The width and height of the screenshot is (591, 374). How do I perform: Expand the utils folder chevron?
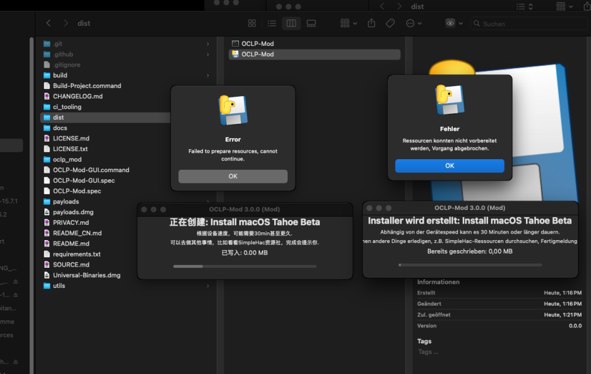tap(207, 286)
